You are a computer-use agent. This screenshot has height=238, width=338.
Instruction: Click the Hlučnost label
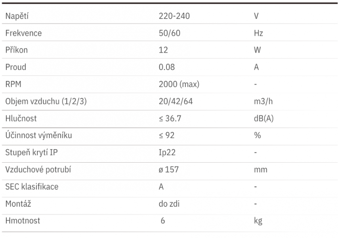click(x=21, y=118)
